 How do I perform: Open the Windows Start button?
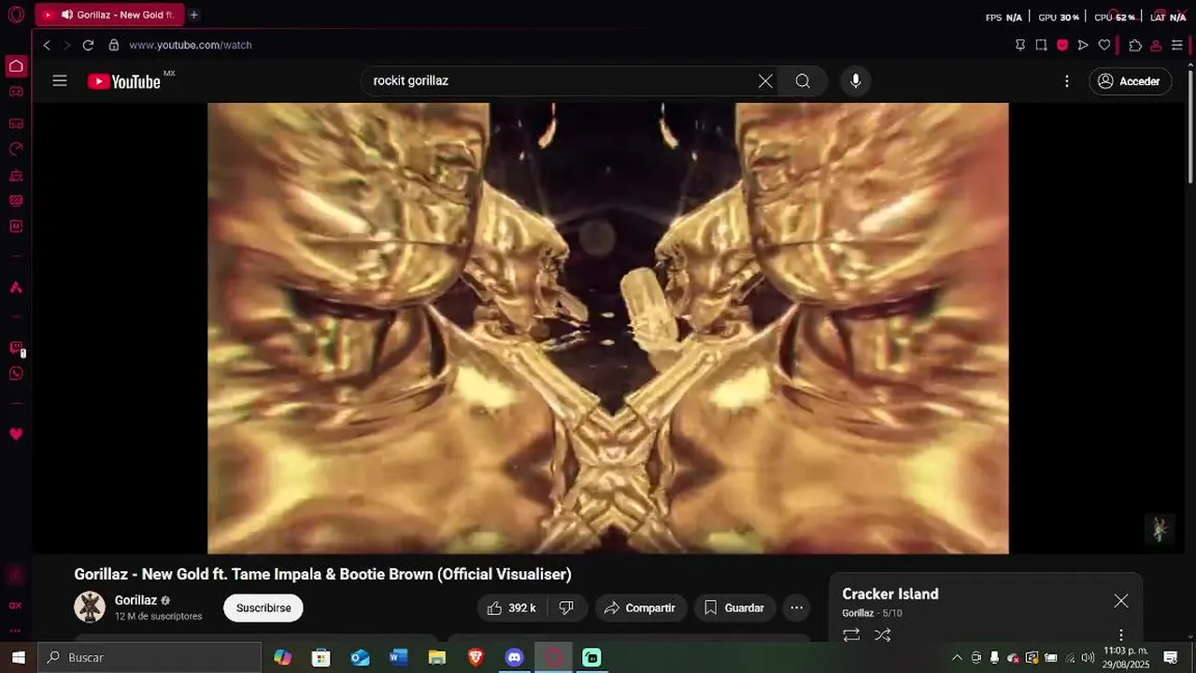19,657
